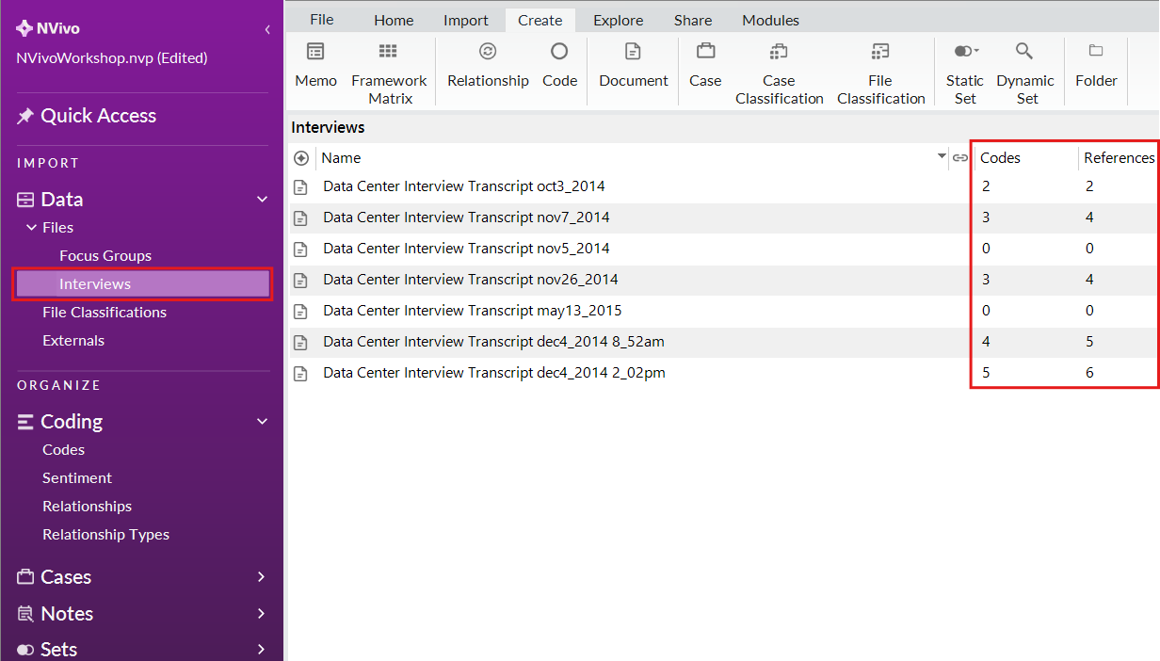Select Data Center Interview Transcript dec4_2014 2_02pm
Screen dimensions: 1160x661
click(x=494, y=373)
